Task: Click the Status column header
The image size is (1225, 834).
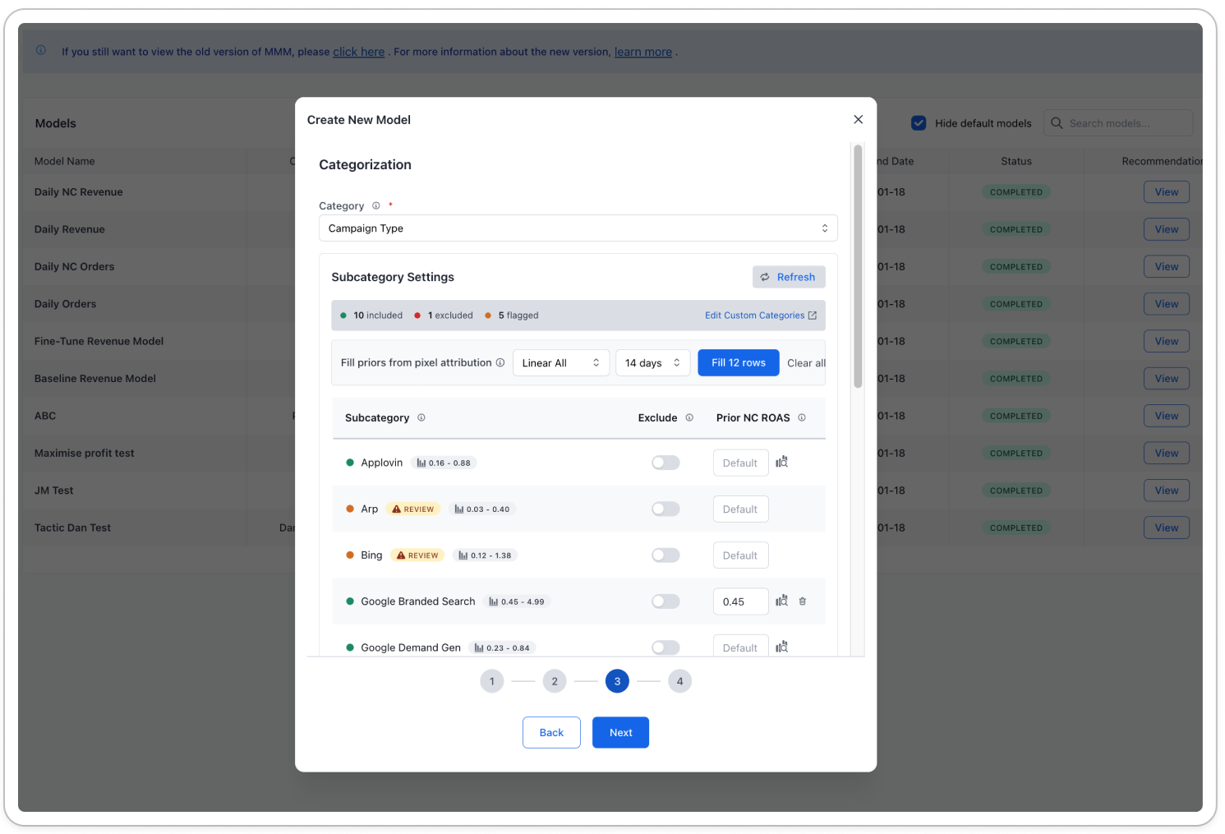Action: (x=1016, y=161)
